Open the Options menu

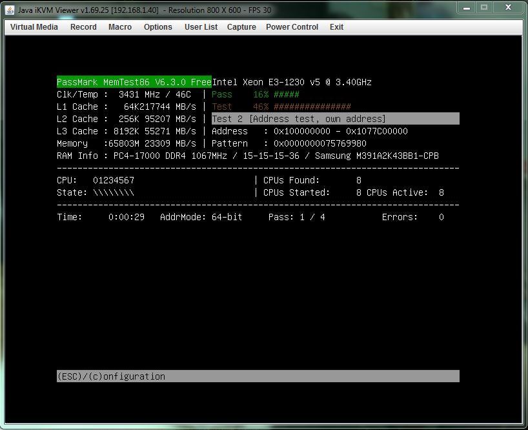pos(158,27)
